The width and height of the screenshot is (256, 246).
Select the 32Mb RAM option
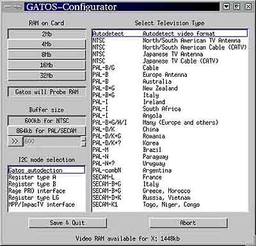click(47, 76)
